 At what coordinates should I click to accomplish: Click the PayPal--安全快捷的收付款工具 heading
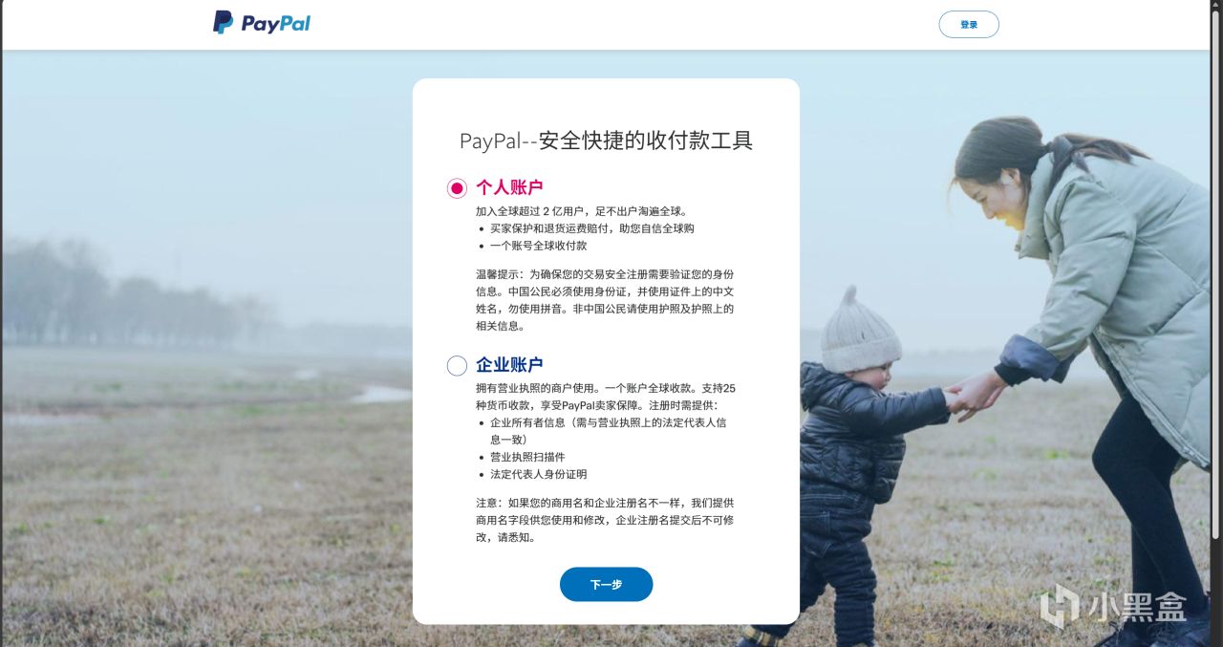click(x=606, y=140)
